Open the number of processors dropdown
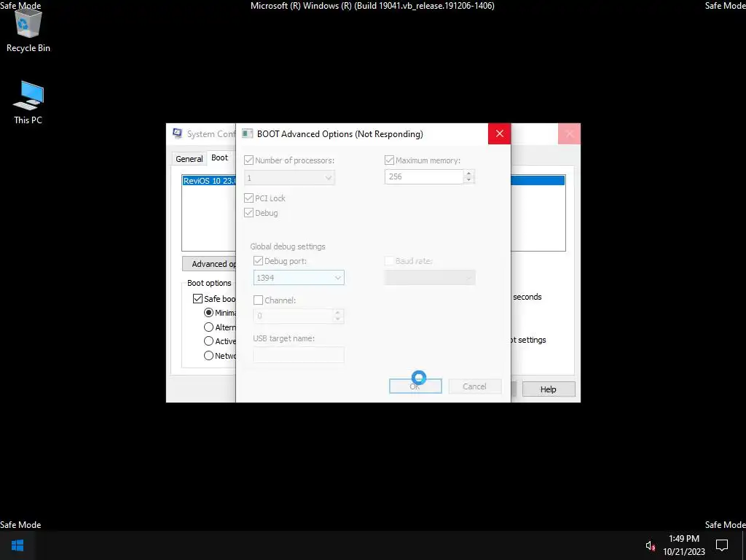Viewport: 746px width, 560px height. tap(289, 178)
